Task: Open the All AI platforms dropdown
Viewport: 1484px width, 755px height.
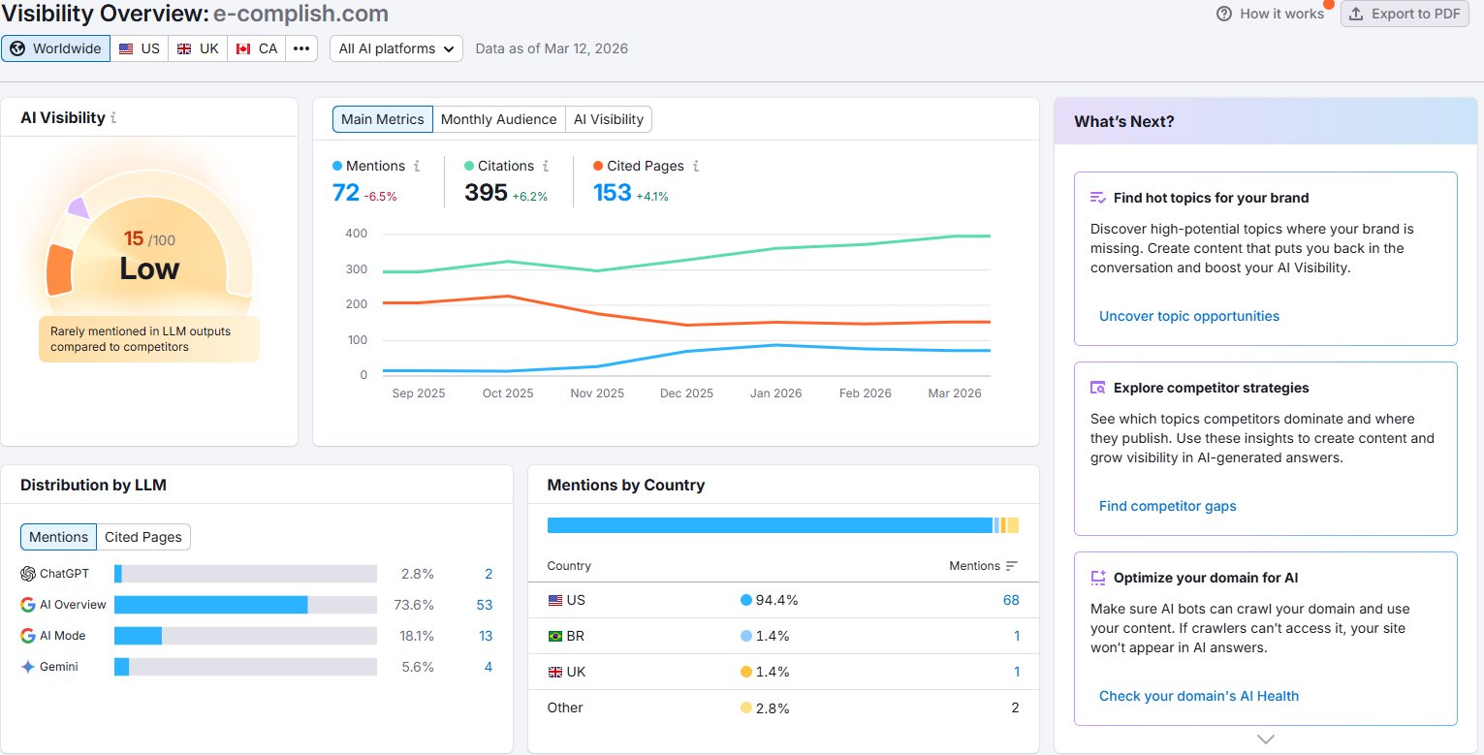Action: tap(396, 48)
